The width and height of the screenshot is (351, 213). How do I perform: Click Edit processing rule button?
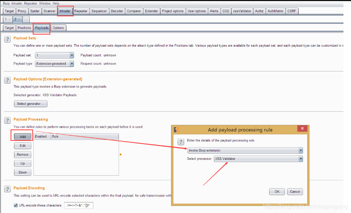pos(23,145)
